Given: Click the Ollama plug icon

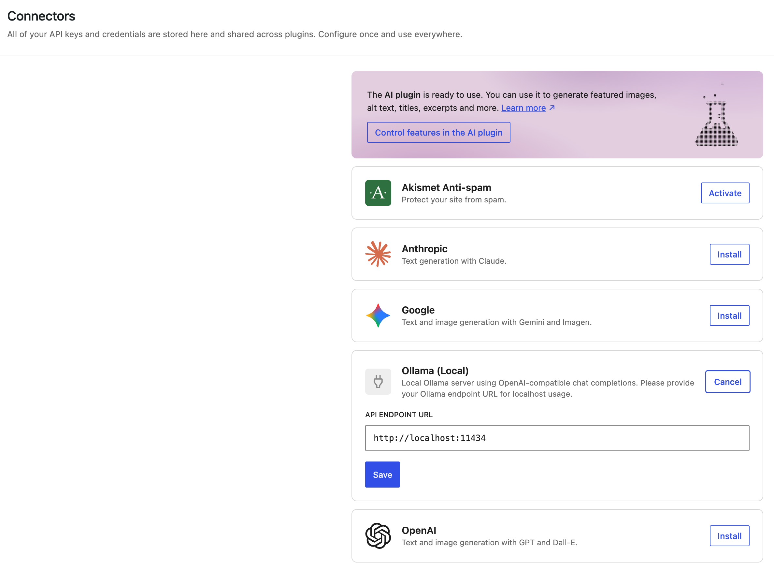Looking at the screenshot, I should (x=378, y=382).
